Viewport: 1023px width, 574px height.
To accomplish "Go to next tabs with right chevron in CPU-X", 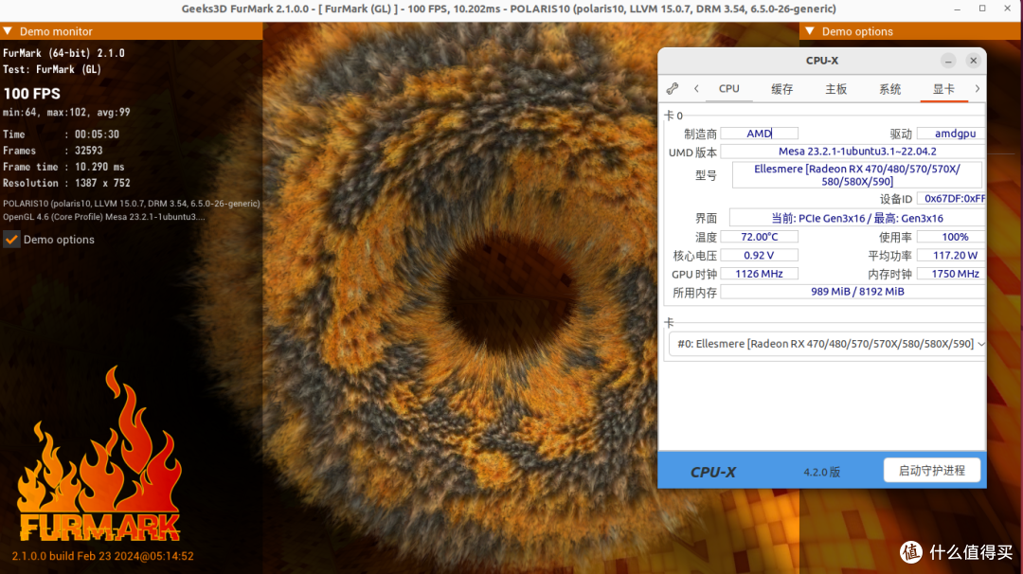I will [x=977, y=89].
